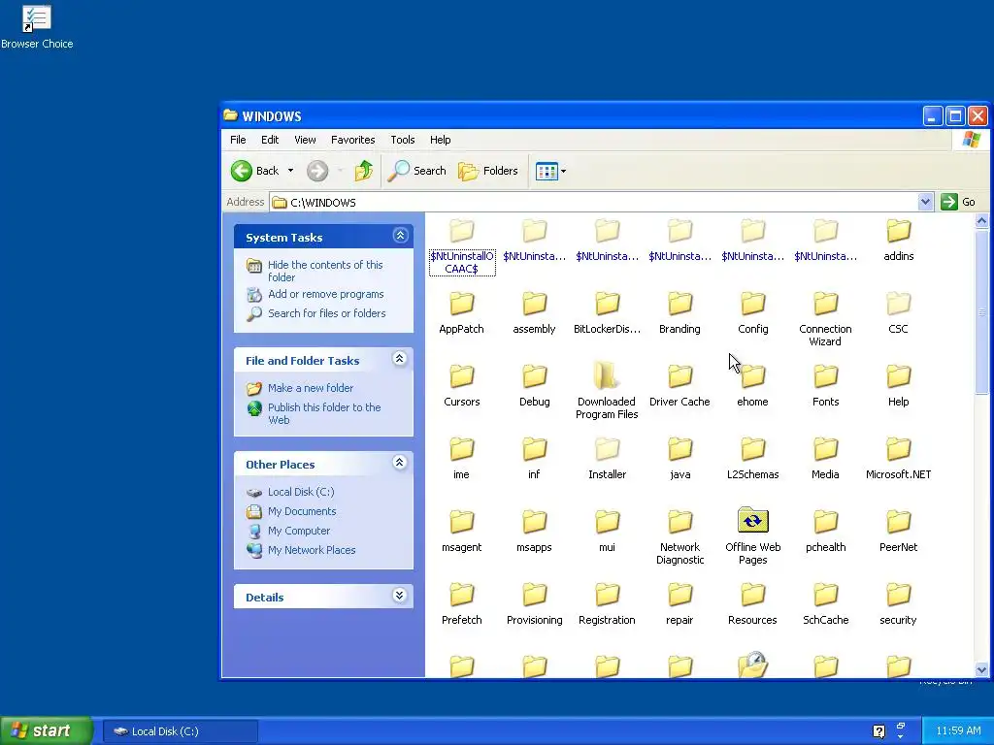Open the File menu

click(238, 140)
